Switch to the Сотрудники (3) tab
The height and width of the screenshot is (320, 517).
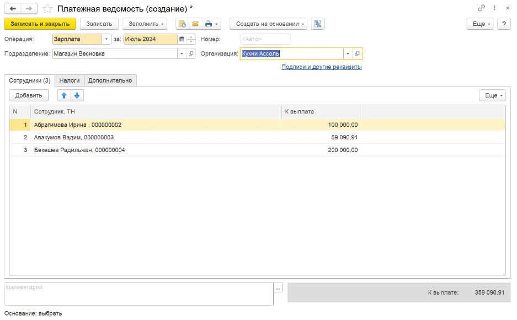[x=30, y=80]
